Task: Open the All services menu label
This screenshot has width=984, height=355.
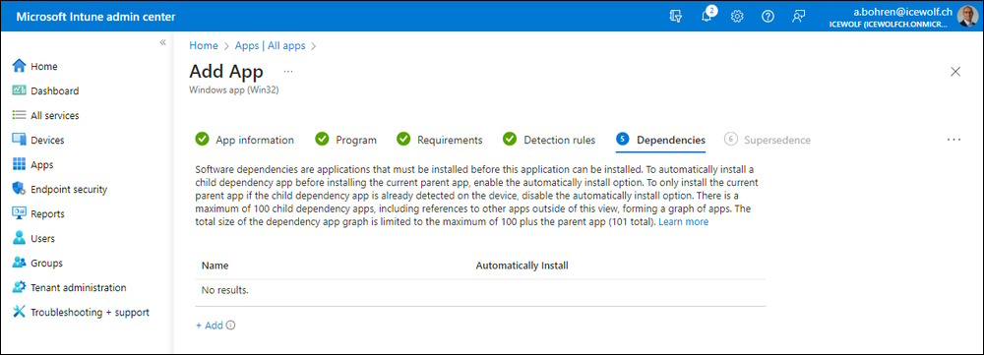Action: click(x=54, y=115)
